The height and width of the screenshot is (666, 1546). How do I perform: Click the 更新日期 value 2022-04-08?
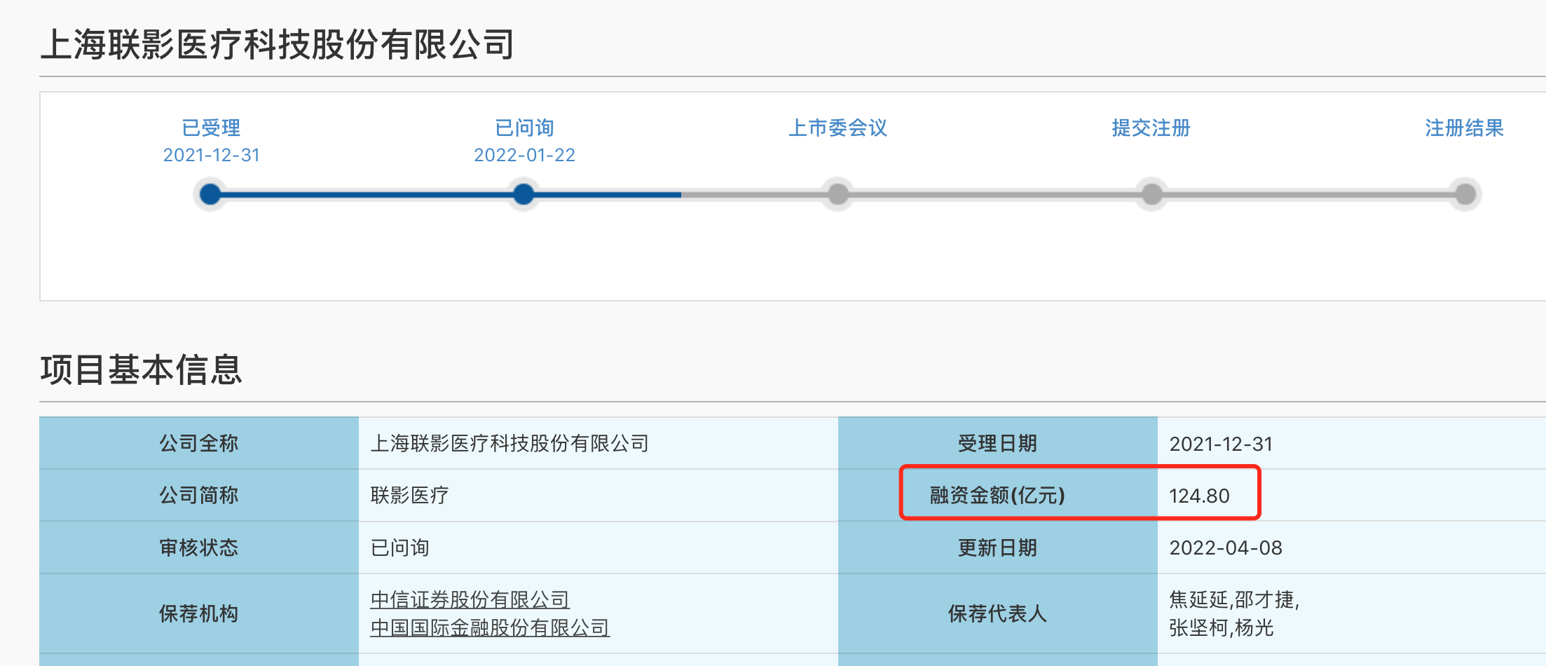tap(1225, 548)
